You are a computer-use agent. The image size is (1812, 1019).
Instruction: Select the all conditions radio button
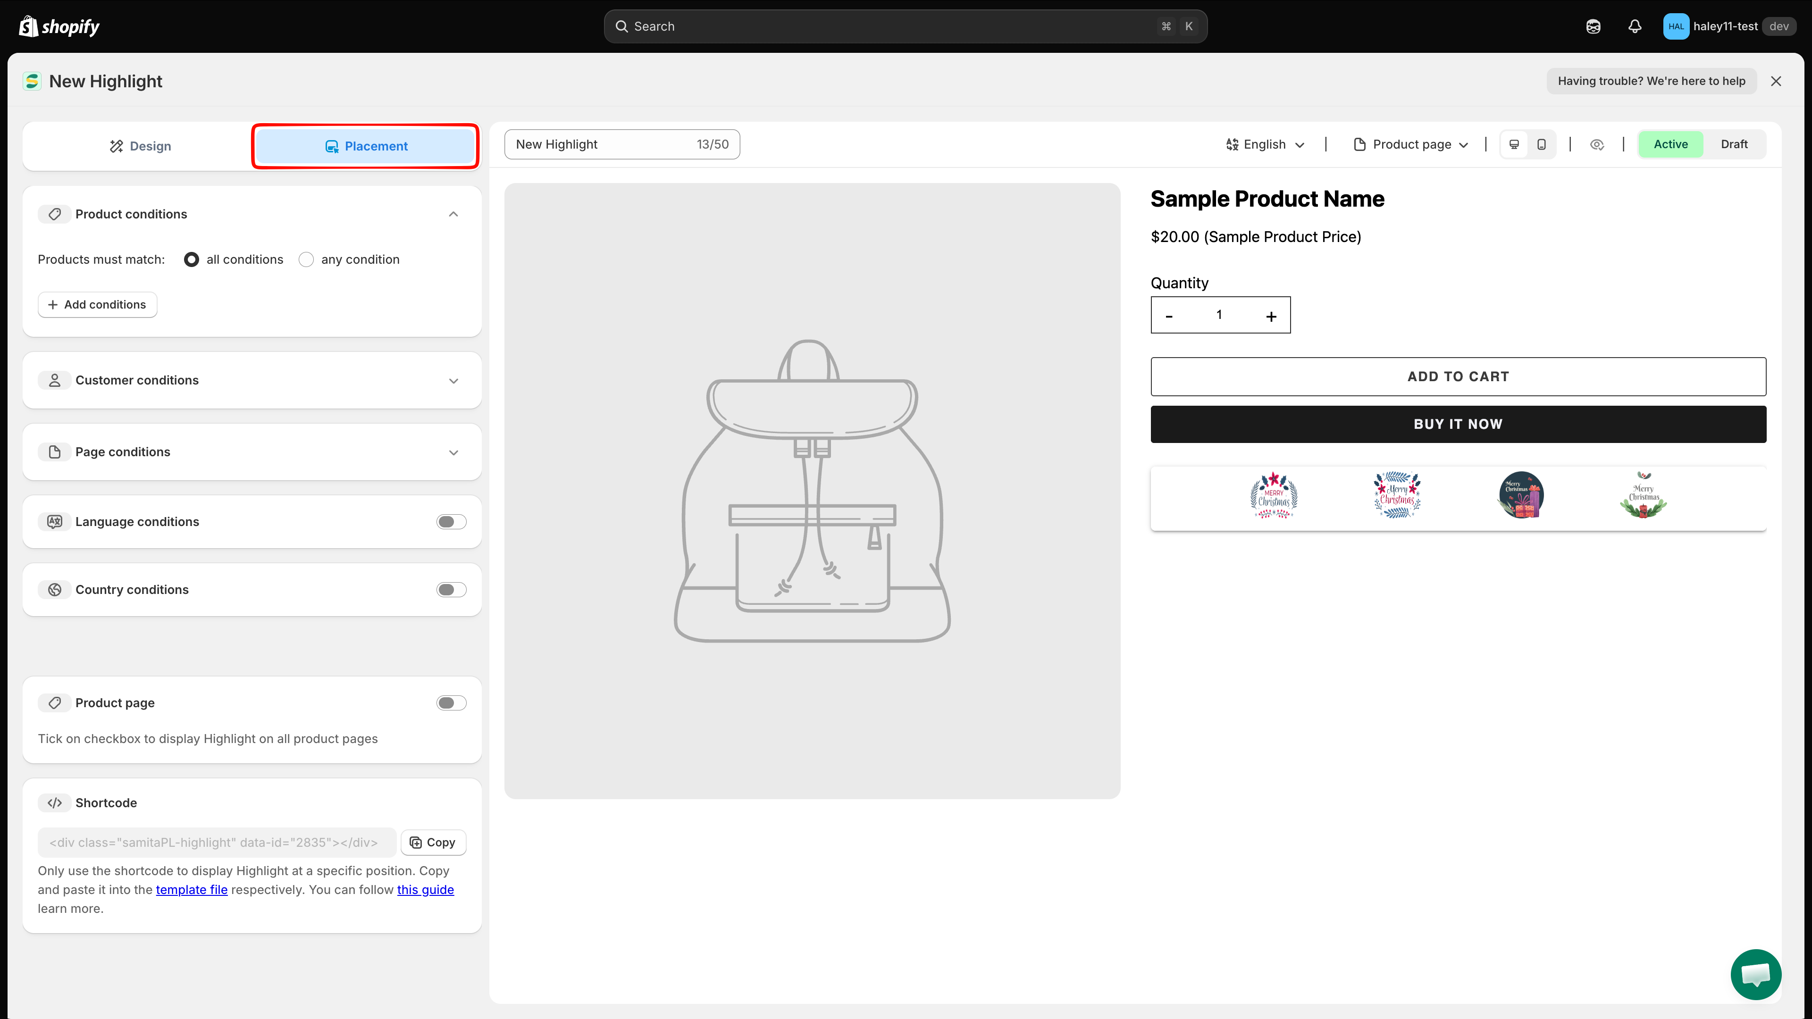(191, 259)
